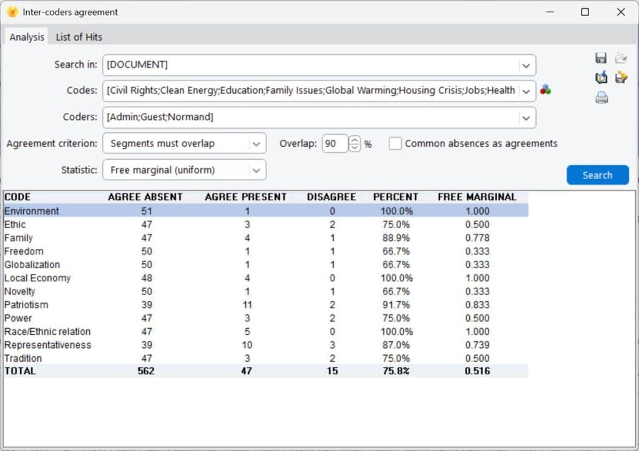This screenshot has height=451, width=639.
Task: Select the Local Economy row
Action: coord(266,278)
